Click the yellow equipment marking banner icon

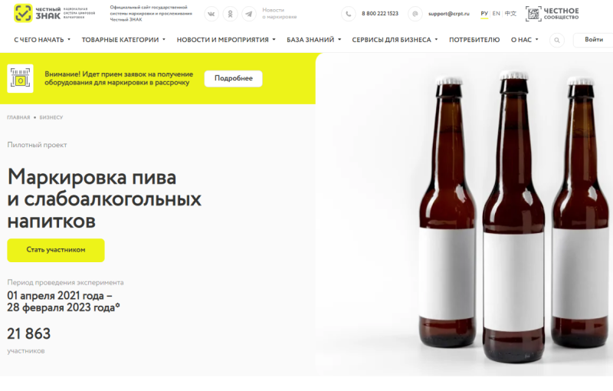21,78
